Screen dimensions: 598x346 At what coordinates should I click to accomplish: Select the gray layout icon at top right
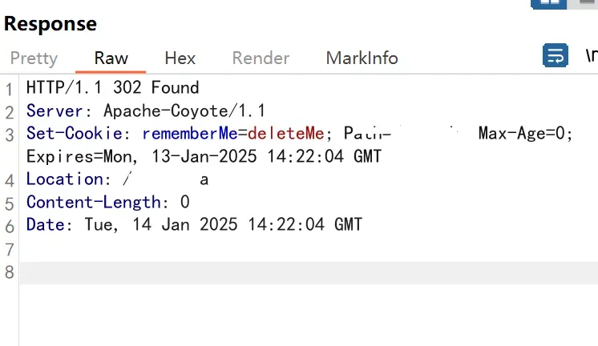(x=587, y=3)
